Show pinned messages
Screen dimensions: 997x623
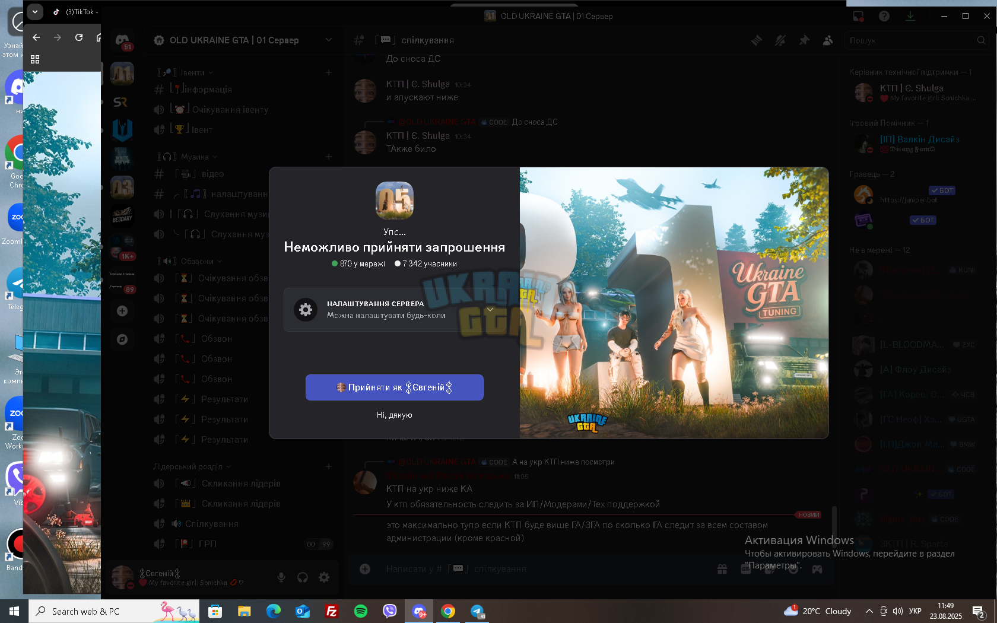click(804, 40)
